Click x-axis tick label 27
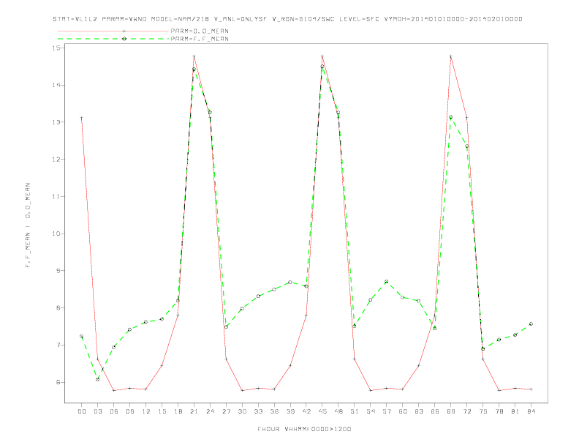The width and height of the screenshot is (579, 448). click(226, 411)
